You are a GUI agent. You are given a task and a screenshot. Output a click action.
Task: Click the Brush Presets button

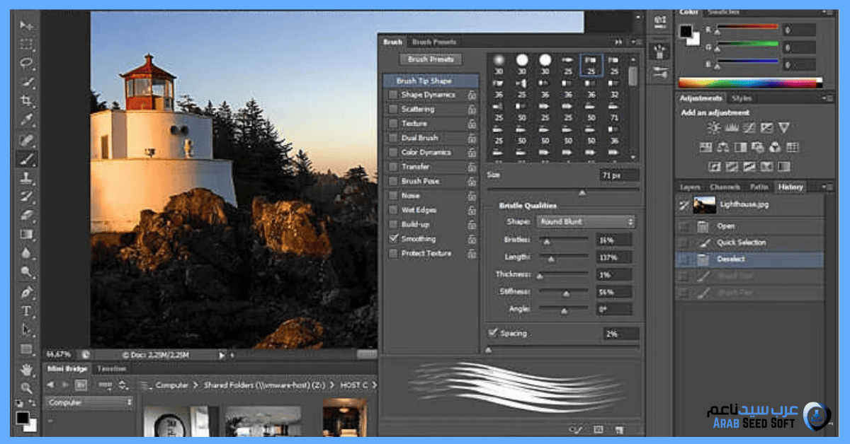pos(430,59)
